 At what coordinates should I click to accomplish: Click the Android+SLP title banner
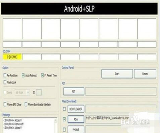(79, 9)
